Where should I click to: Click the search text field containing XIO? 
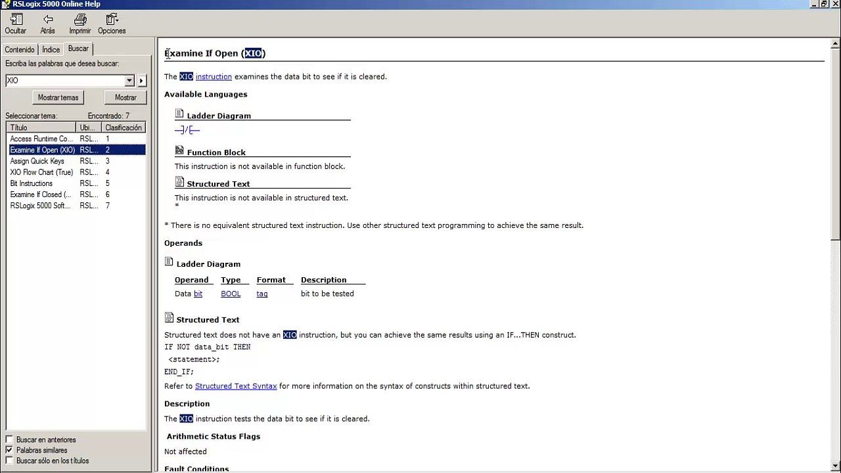[x=65, y=80]
